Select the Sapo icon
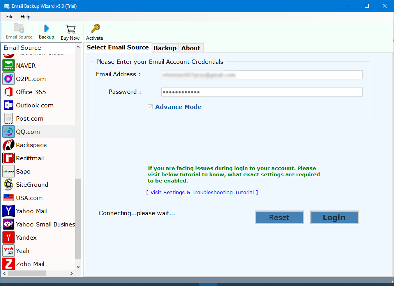The width and height of the screenshot is (394, 286). click(9, 171)
